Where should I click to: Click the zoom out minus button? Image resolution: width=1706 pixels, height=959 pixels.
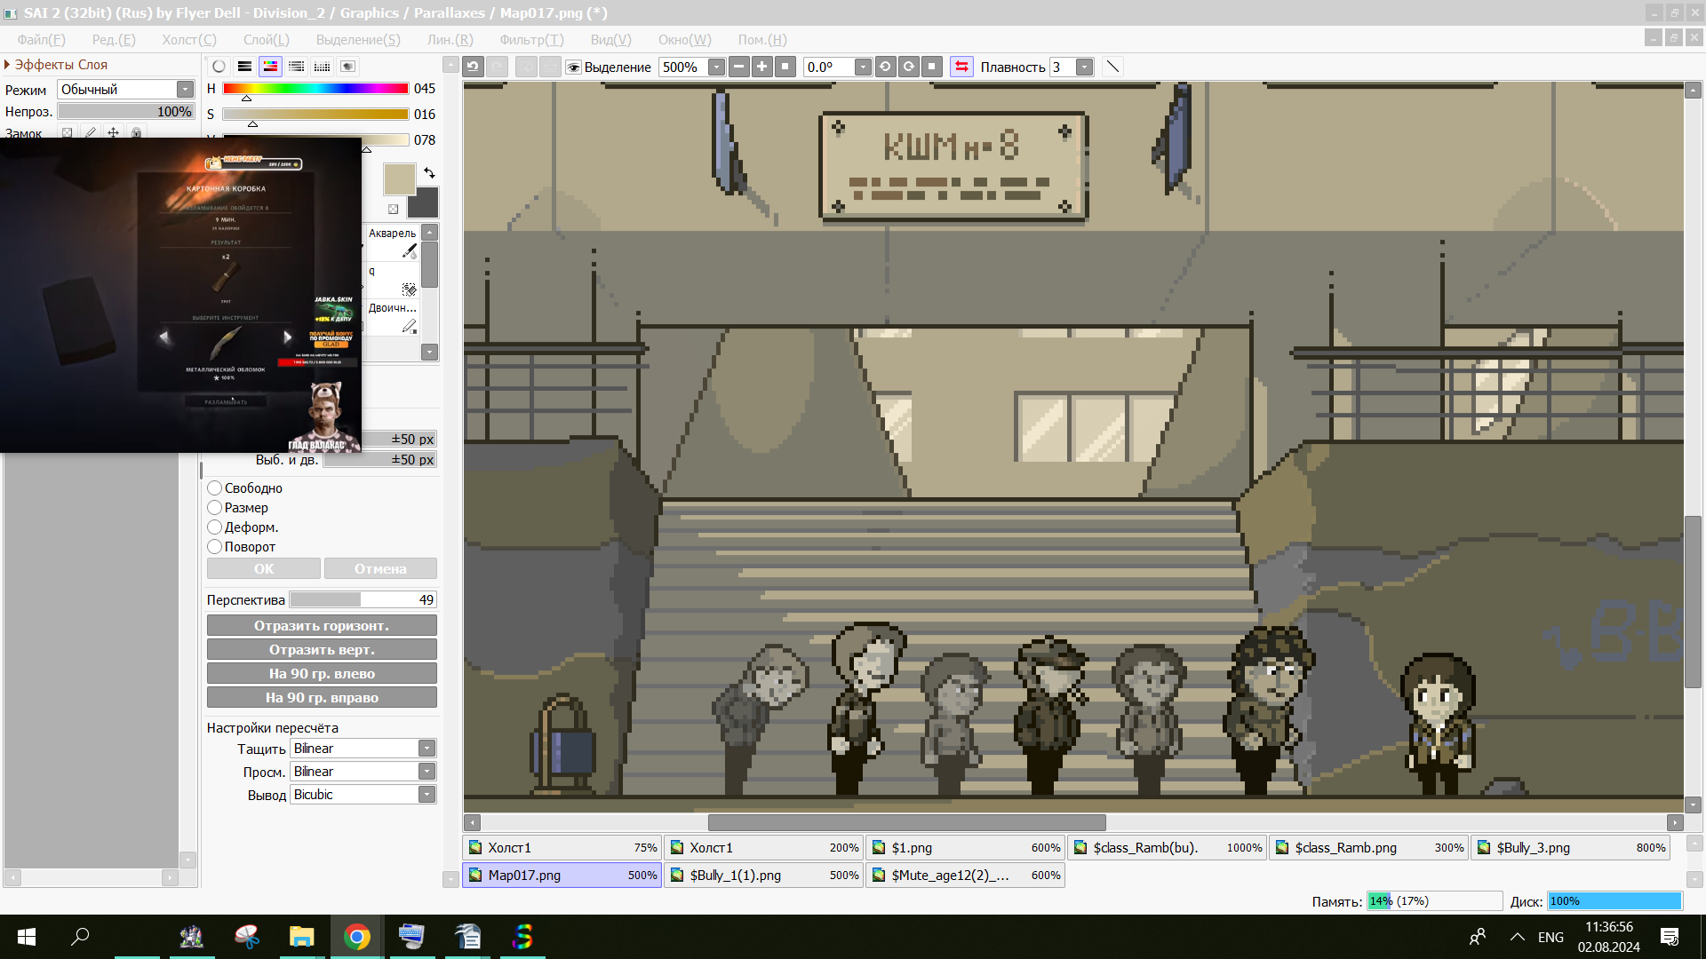(x=738, y=67)
